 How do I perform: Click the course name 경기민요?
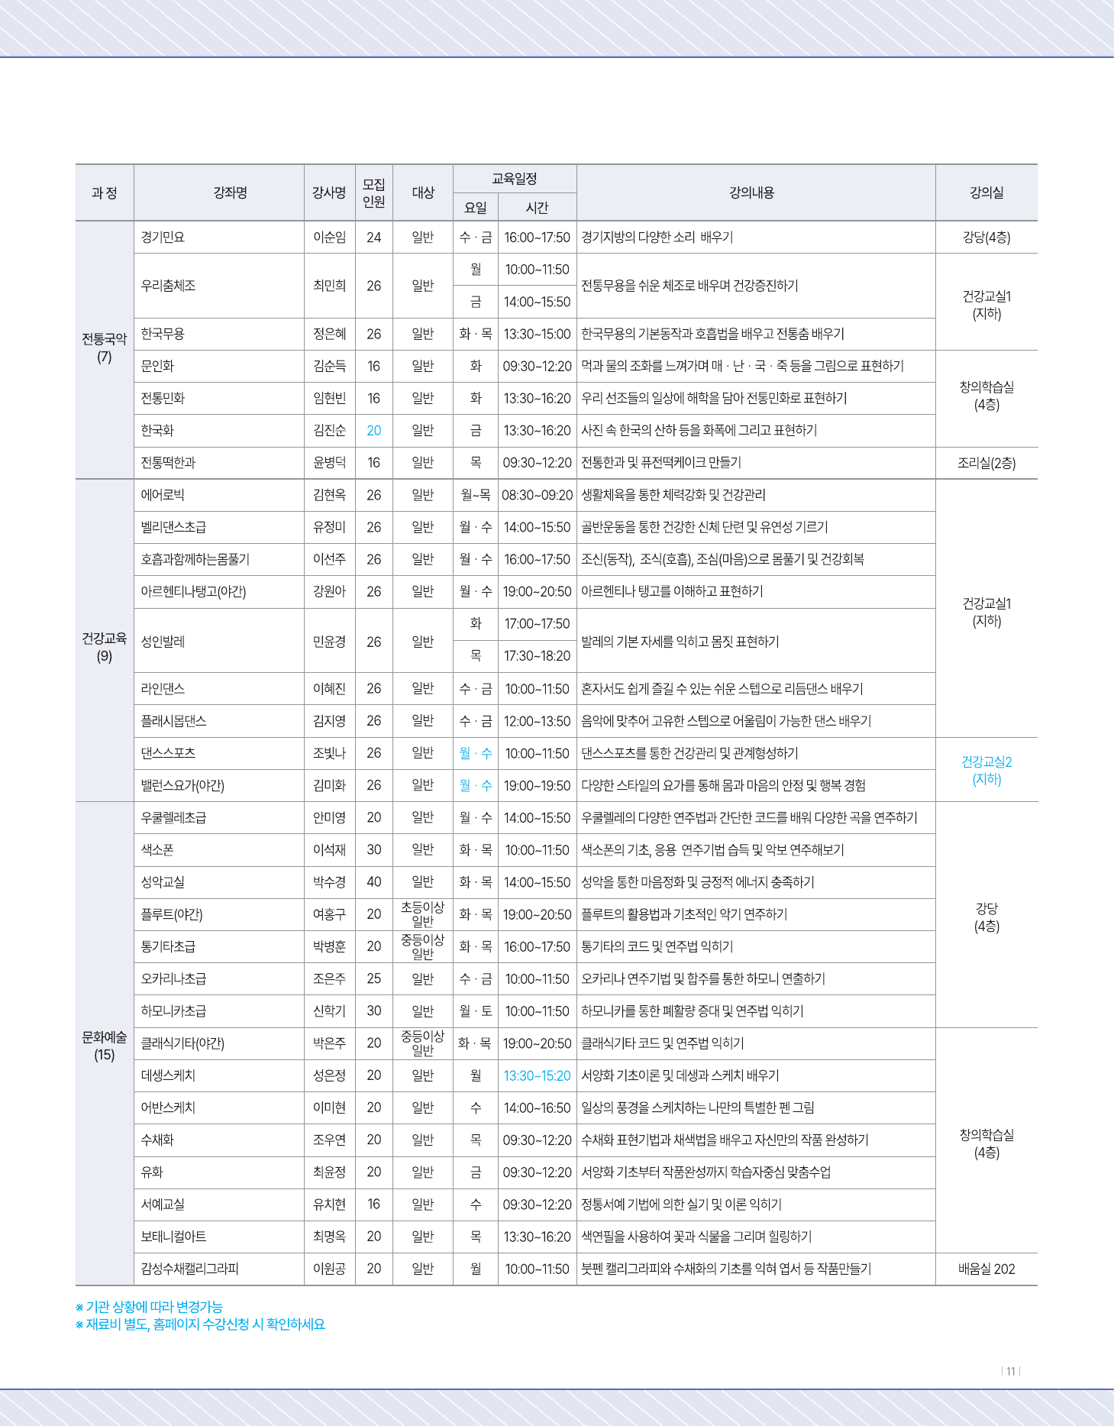tap(163, 238)
